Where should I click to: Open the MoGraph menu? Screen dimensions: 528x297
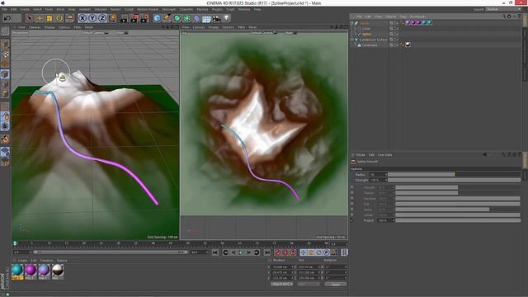[168, 9]
